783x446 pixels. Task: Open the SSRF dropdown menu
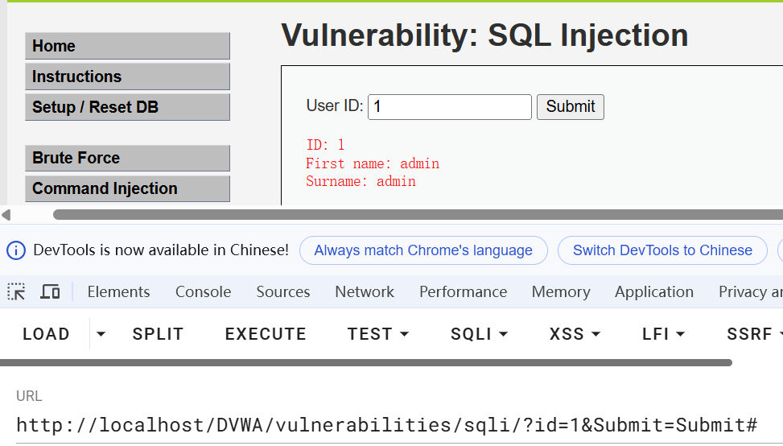tap(754, 334)
